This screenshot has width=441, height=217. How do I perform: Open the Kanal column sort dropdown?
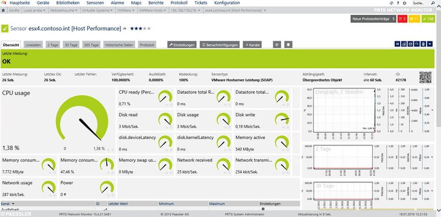coord(13,204)
